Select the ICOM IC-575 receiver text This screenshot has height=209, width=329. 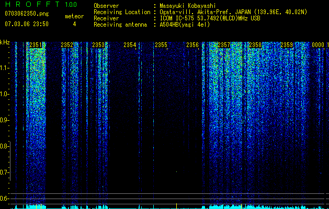click(210, 18)
